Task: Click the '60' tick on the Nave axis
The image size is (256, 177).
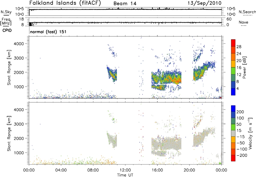Action: tap(229, 19)
